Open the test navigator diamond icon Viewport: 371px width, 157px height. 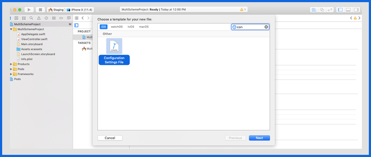point(46,18)
